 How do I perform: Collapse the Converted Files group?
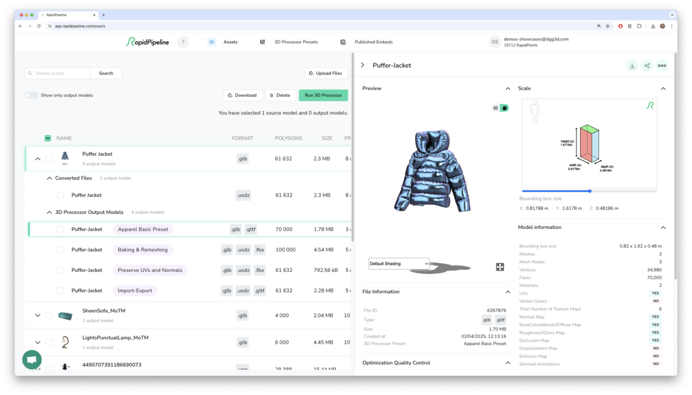point(50,178)
